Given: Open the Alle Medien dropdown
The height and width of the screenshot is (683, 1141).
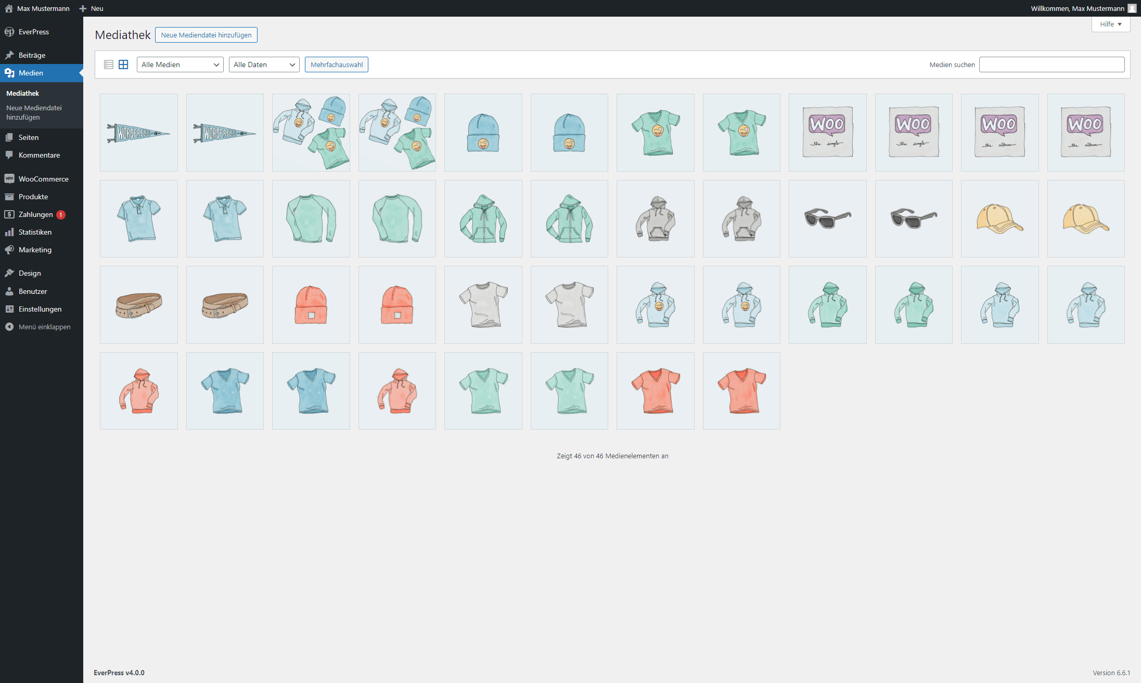Looking at the screenshot, I should 180,65.
